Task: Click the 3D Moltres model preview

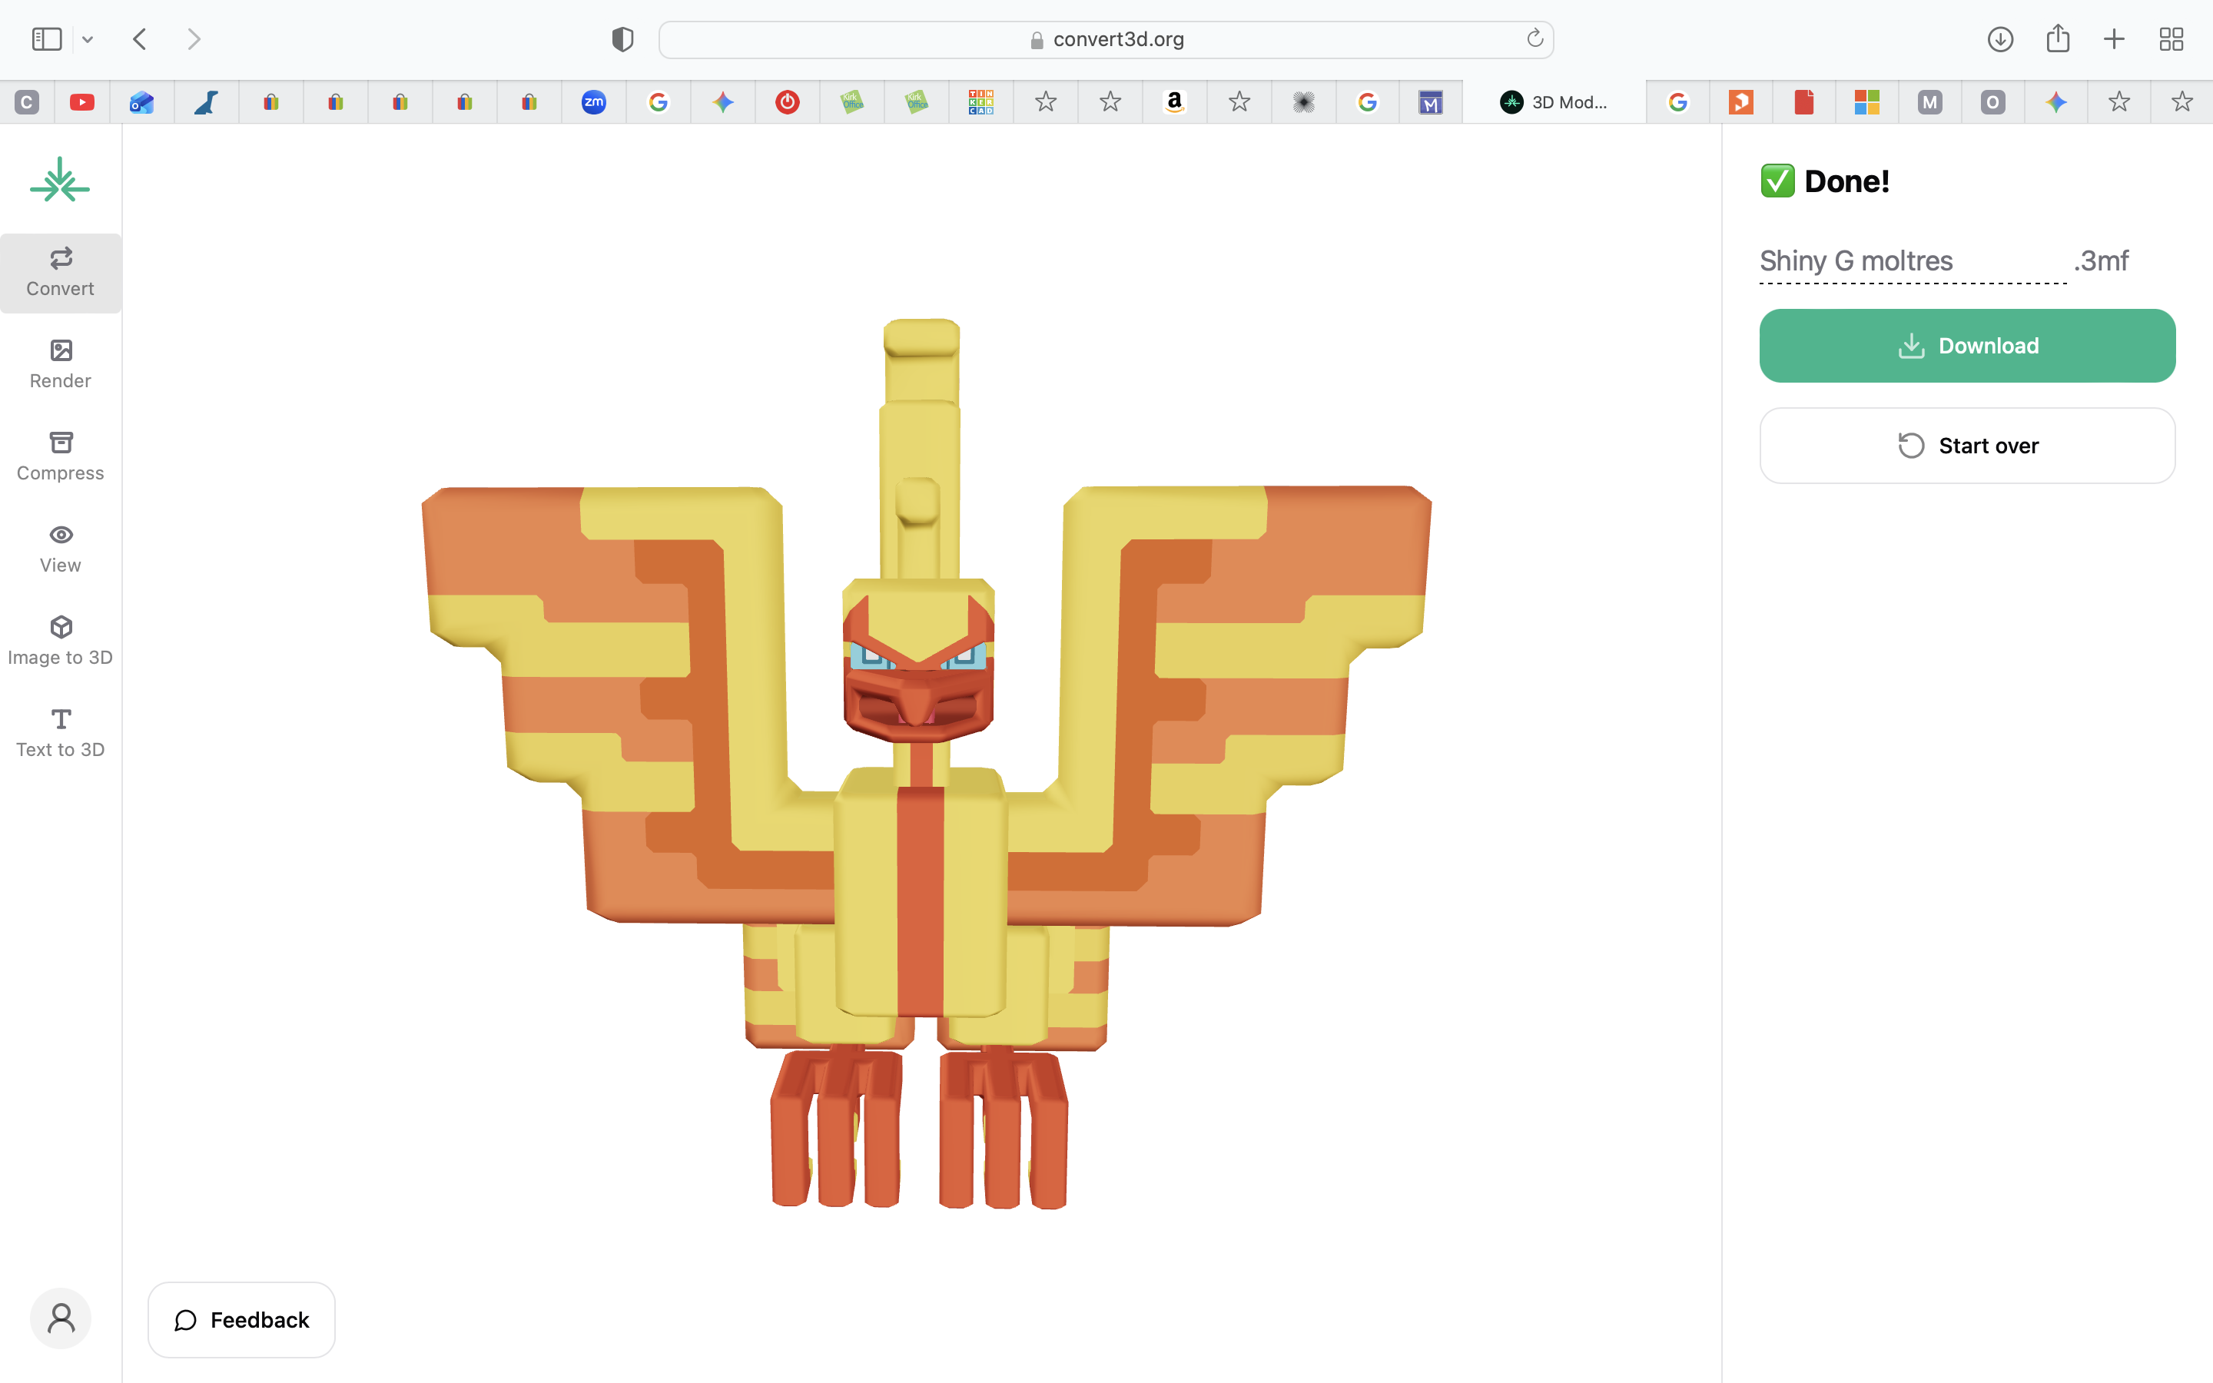Action: 925,764
